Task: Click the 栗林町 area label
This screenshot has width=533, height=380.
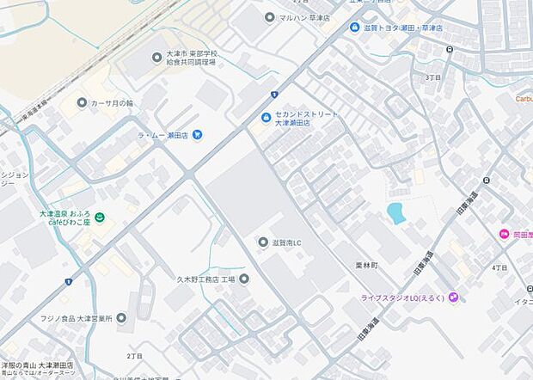Action: click(x=366, y=266)
